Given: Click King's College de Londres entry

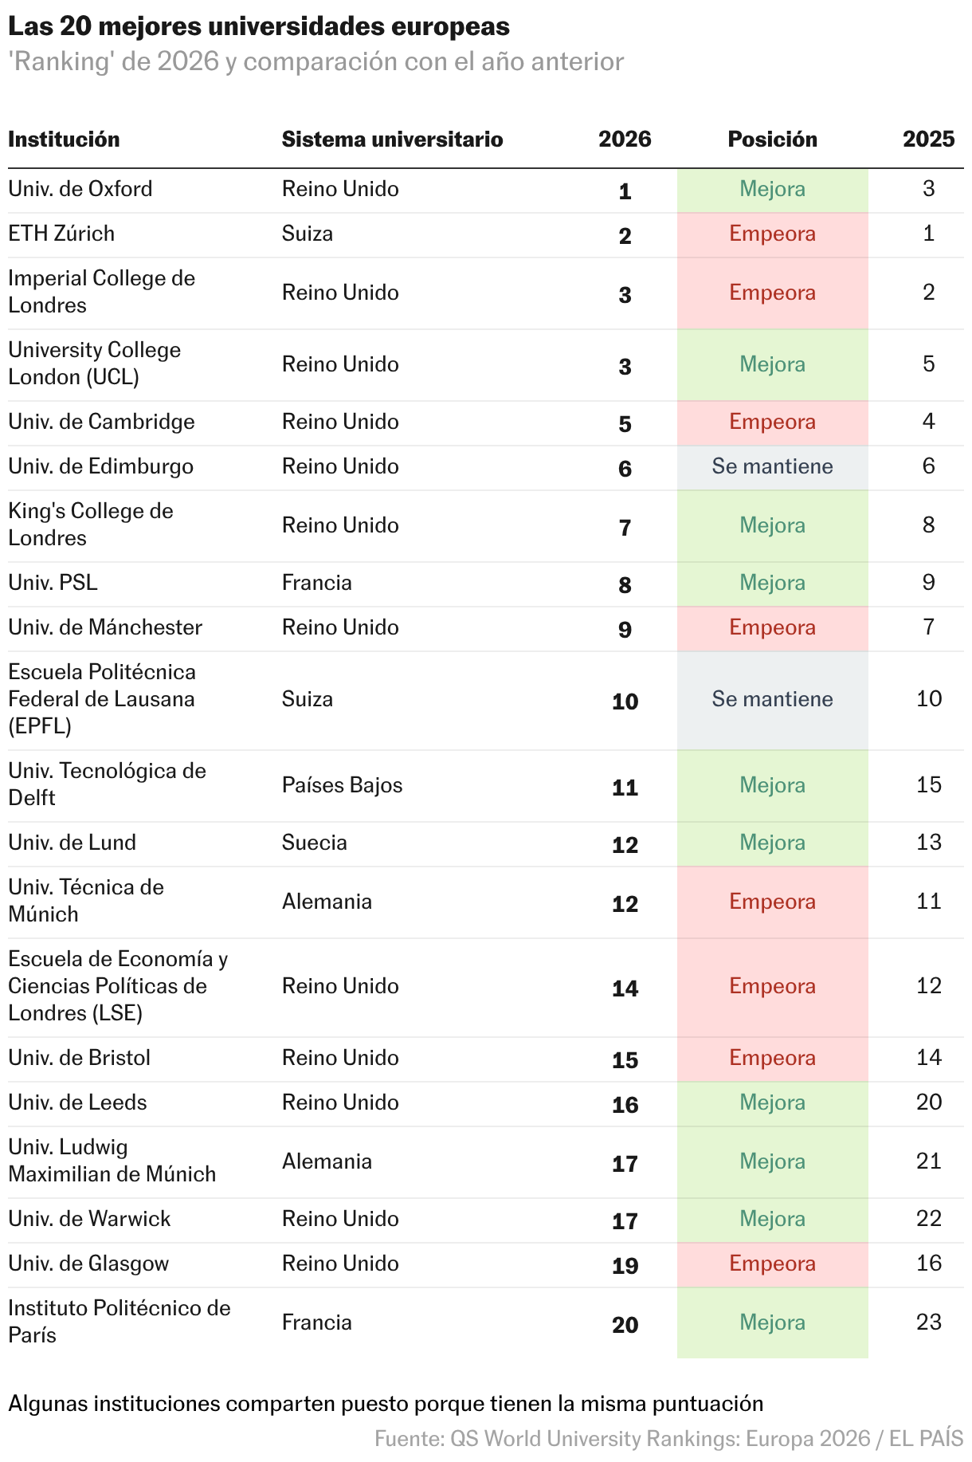Looking at the screenshot, I should tap(91, 525).
